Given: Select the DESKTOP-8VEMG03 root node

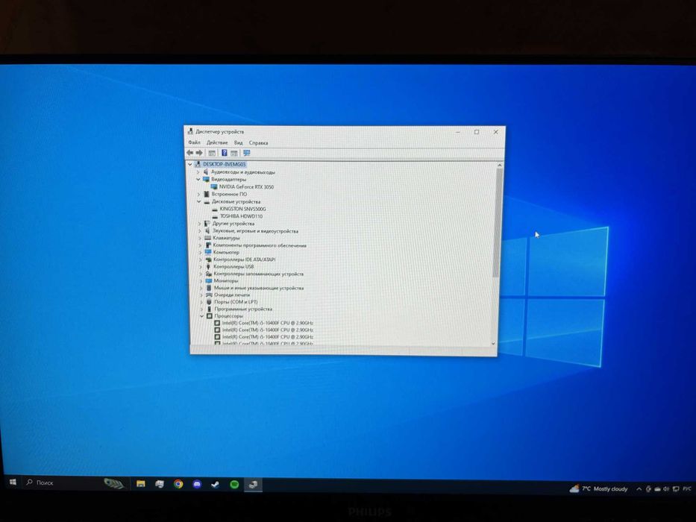Looking at the screenshot, I should [224, 164].
